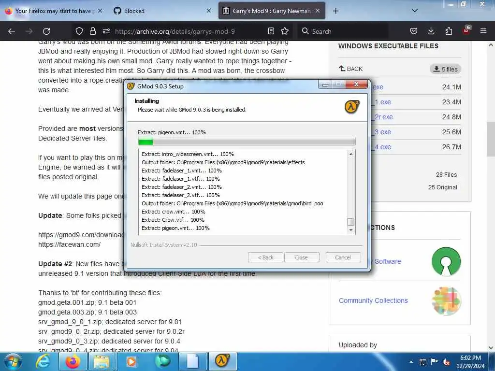
Task: Close the Blocked tab
Action: 209,11
